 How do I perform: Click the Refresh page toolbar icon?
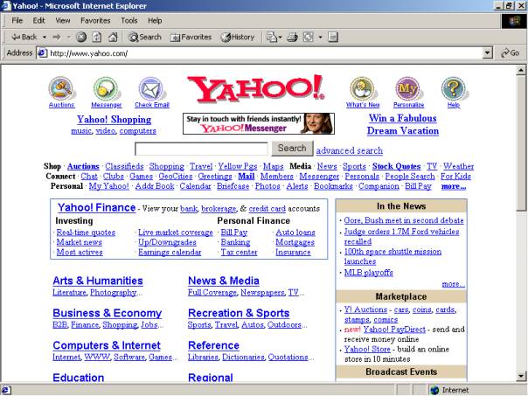tap(96, 37)
